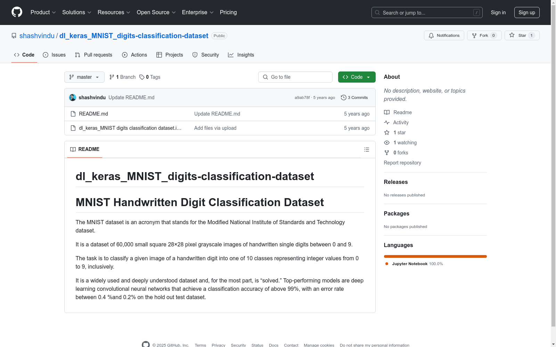
Task: Open the footer Privacy link
Action: [219, 345]
